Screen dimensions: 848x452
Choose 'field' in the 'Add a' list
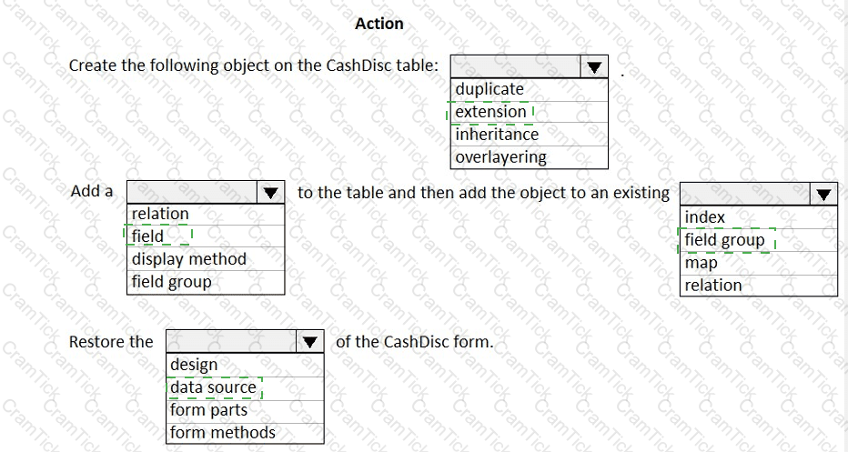point(147,236)
